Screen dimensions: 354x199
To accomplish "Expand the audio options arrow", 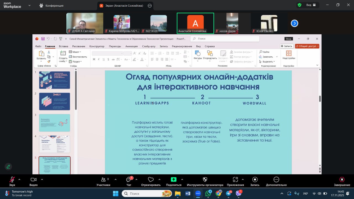I will point(19,179).
